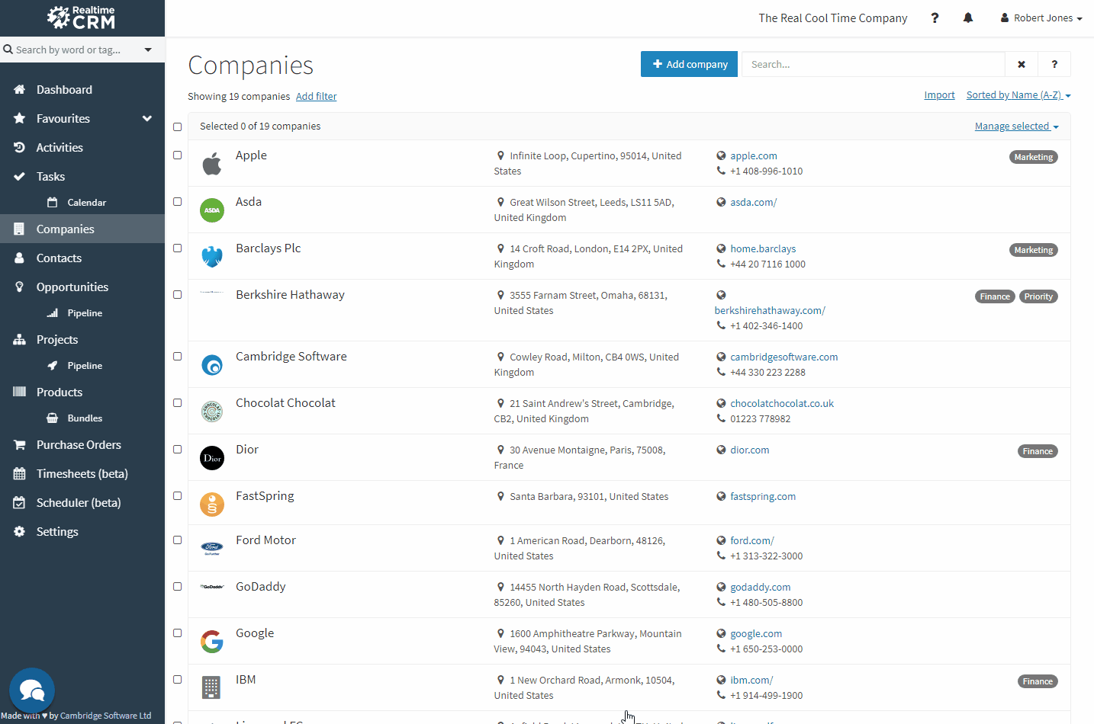Click the Chocolat Chocolat logo

[212, 412]
